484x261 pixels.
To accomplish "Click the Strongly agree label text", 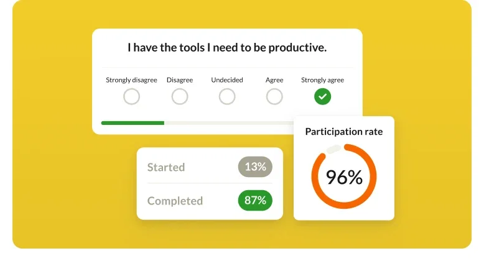I will 322,80.
